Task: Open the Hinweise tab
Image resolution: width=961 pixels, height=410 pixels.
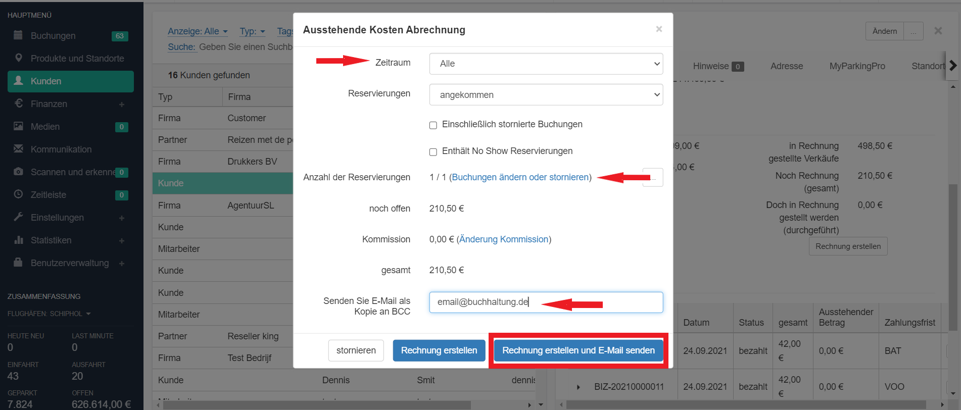Action: [718, 66]
